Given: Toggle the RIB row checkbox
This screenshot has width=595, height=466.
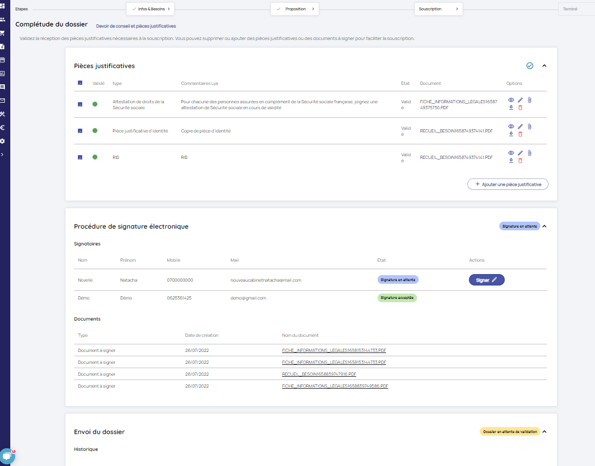Looking at the screenshot, I should point(80,157).
